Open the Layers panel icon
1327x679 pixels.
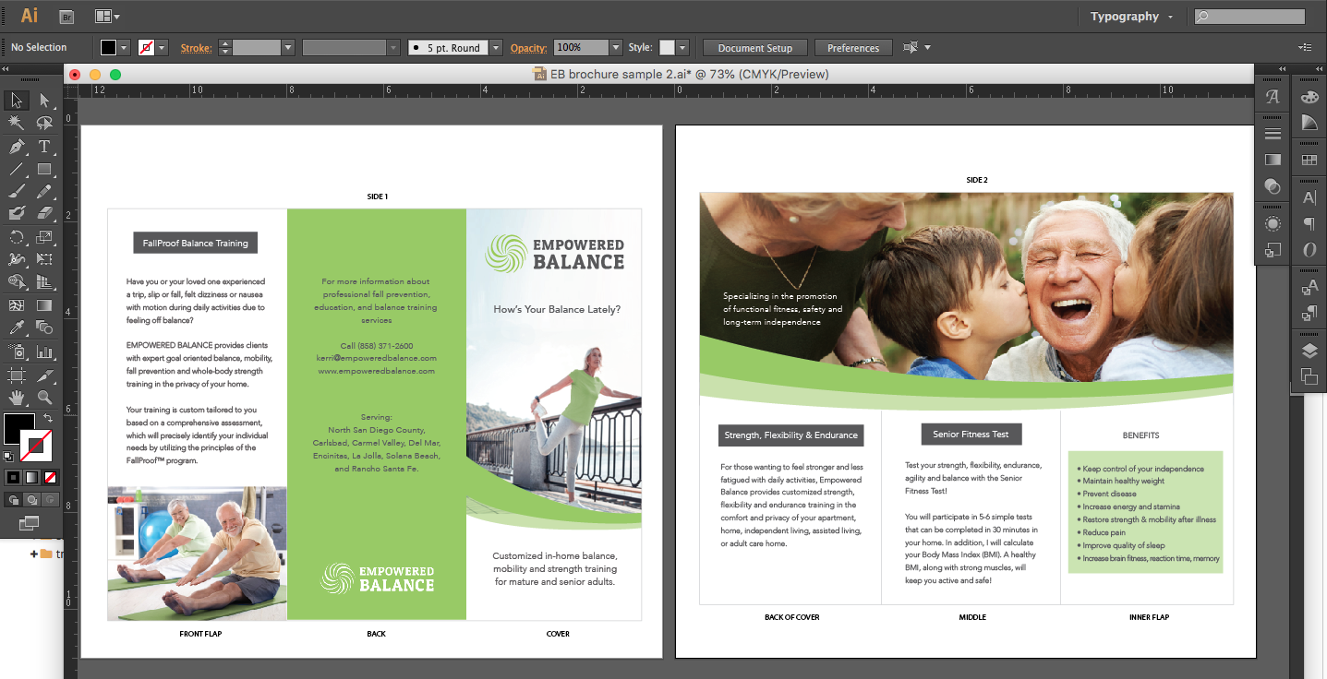[x=1309, y=351]
